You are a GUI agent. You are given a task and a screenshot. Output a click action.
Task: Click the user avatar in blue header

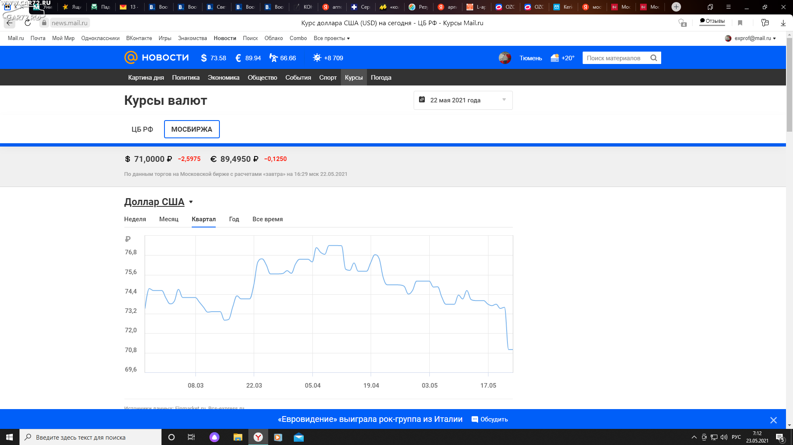[505, 58]
